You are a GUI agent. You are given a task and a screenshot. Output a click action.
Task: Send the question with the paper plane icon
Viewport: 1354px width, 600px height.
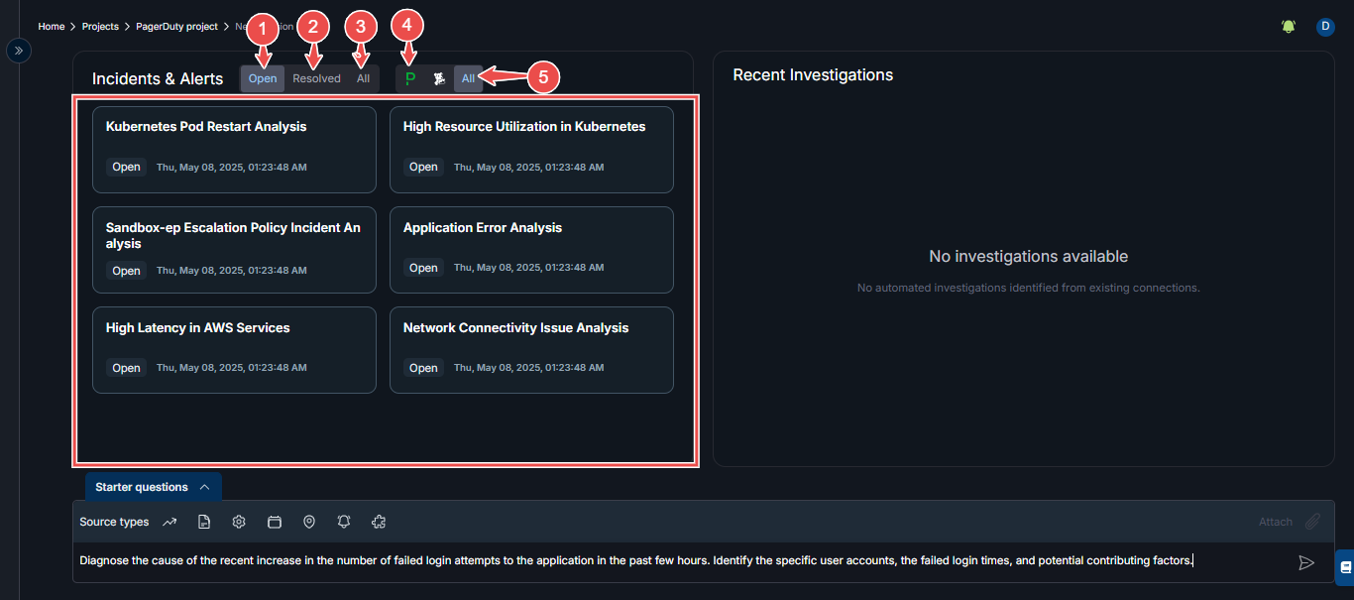[x=1306, y=562]
